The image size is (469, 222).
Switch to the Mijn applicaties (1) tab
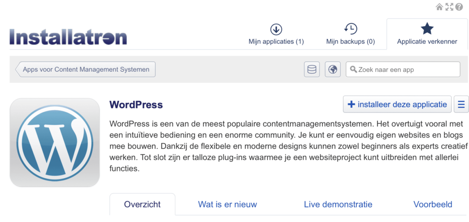pyautogui.click(x=276, y=34)
